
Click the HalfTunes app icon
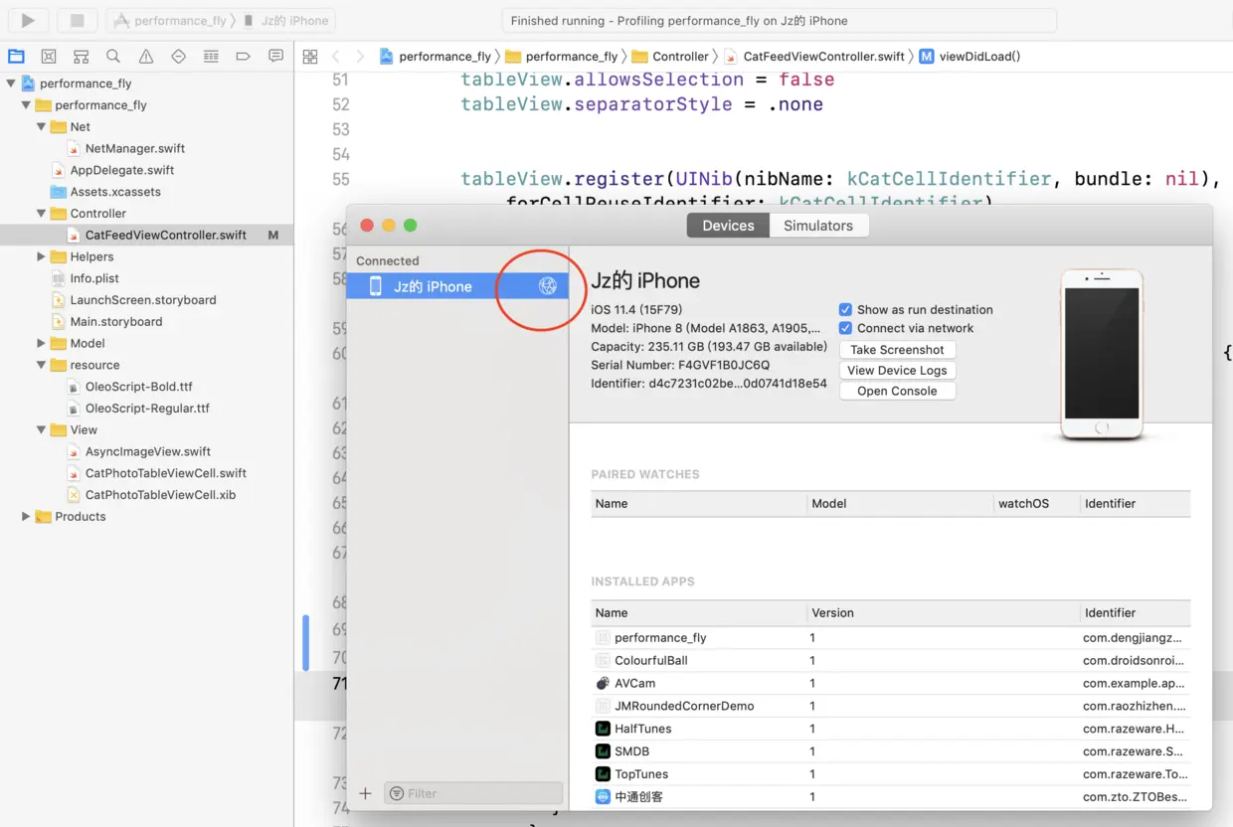click(603, 729)
